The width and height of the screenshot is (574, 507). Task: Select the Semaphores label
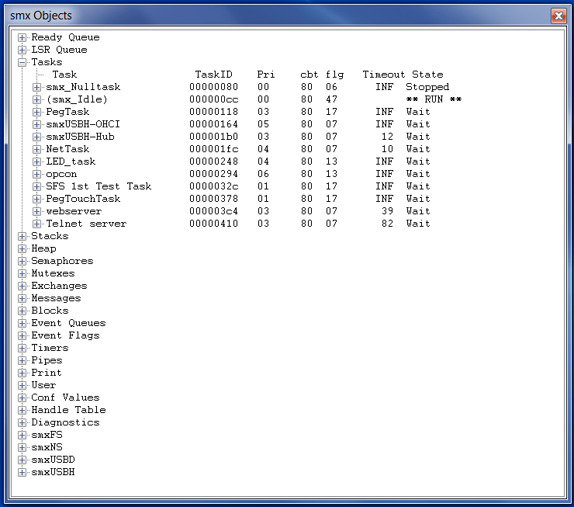tap(62, 261)
